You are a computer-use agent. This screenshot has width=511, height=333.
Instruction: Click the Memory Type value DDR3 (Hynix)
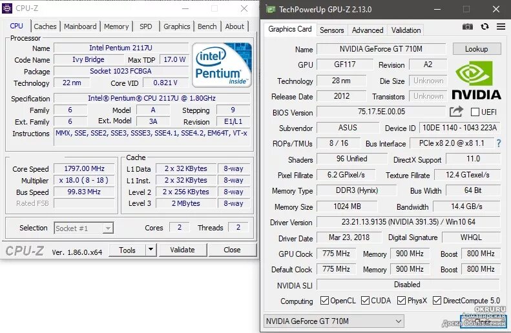(x=357, y=190)
